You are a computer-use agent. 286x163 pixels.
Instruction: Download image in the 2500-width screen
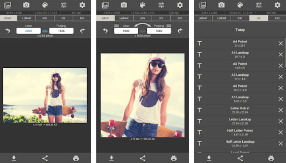[x=14, y=158]
